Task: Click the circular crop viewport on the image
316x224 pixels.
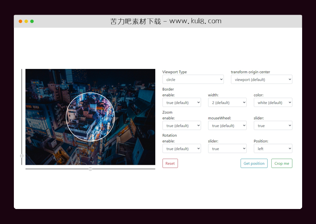Action: tap(90, 117)
